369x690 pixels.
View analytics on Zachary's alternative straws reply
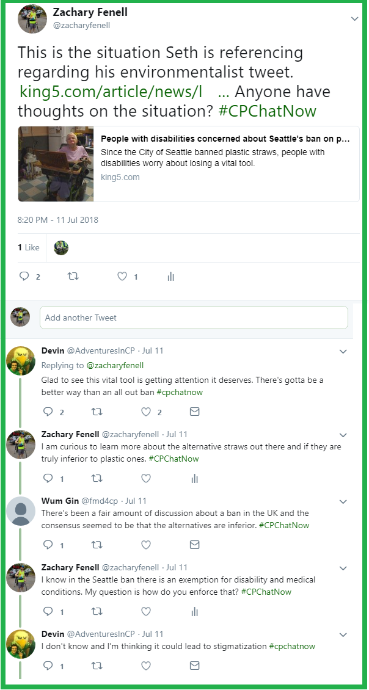(194, 479)
